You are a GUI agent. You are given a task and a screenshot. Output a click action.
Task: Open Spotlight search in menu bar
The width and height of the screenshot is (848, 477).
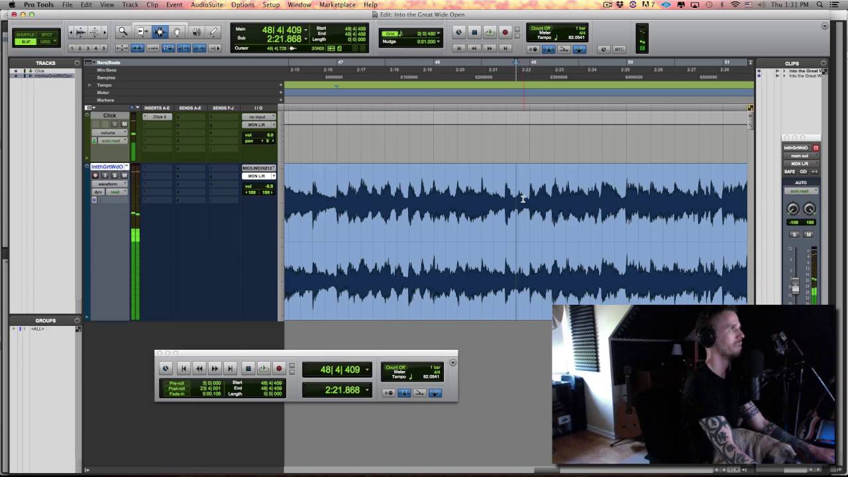[821, 5]
